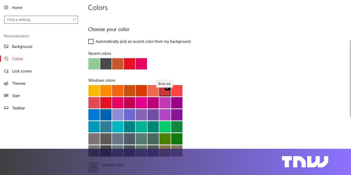Click the Colors palette icon in sidebar

[x=6, y=59]
